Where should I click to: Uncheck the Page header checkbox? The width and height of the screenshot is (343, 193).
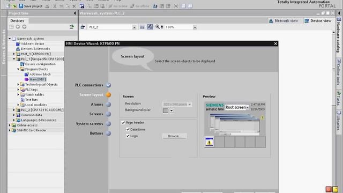(123, 123)
